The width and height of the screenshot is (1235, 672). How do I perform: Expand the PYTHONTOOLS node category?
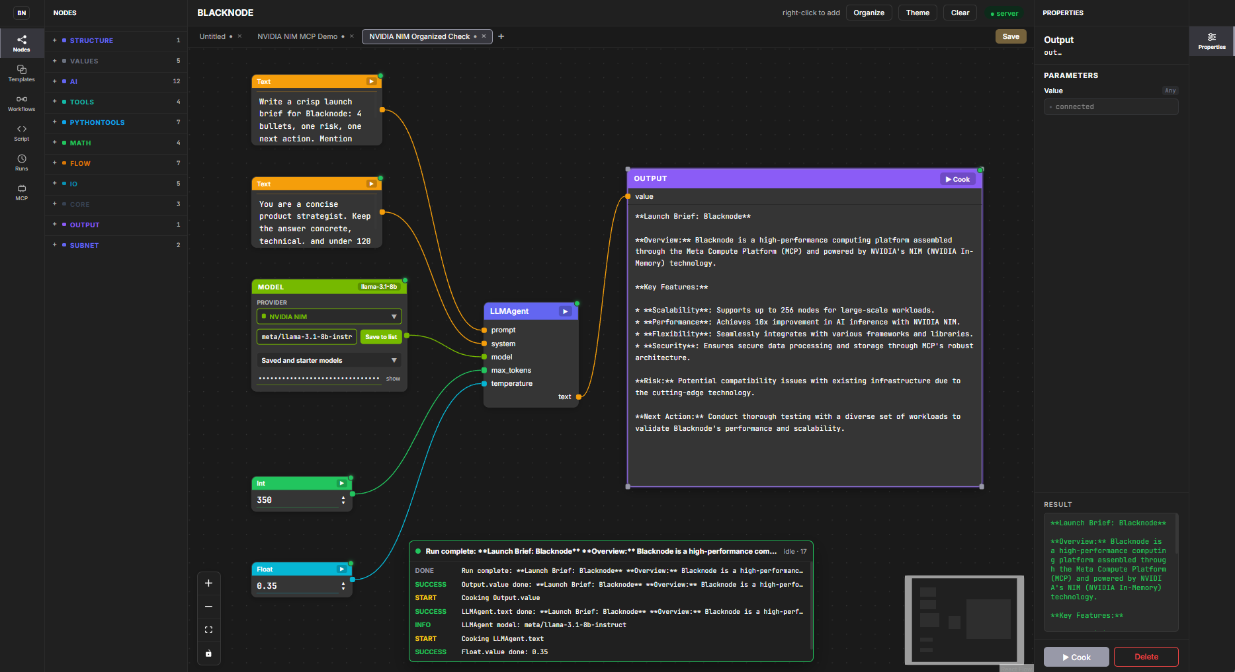coord(116,122)
